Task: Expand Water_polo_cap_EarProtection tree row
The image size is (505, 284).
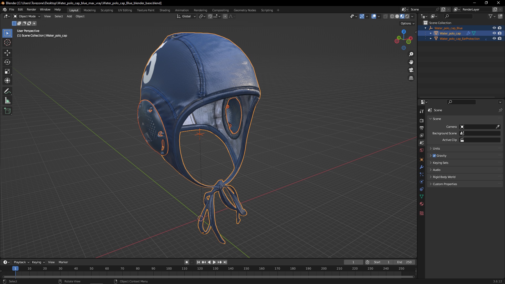Action: (x=431, y=39)
